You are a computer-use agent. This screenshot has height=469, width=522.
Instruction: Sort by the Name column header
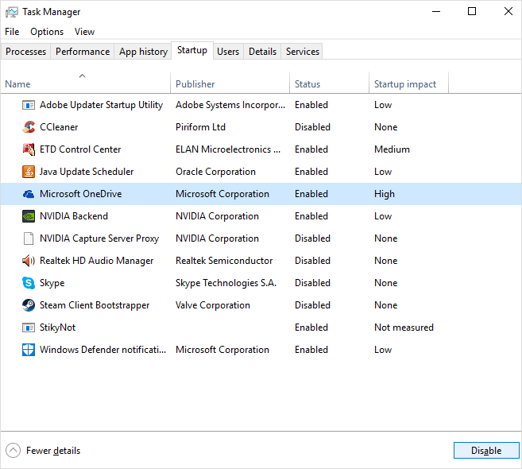coord(85,83)
